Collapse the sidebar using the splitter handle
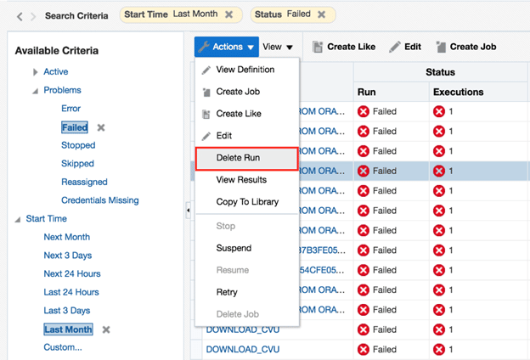This screenshot has height=360, width=530. coord(188,210)
